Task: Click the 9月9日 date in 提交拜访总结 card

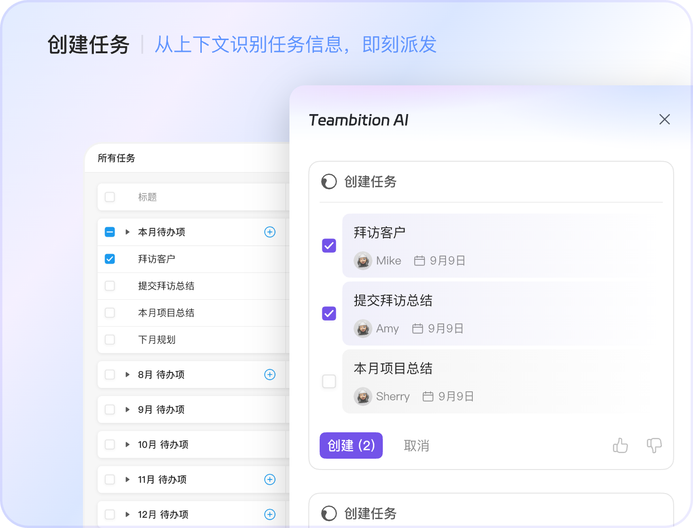Action: (x=445, y=329)
